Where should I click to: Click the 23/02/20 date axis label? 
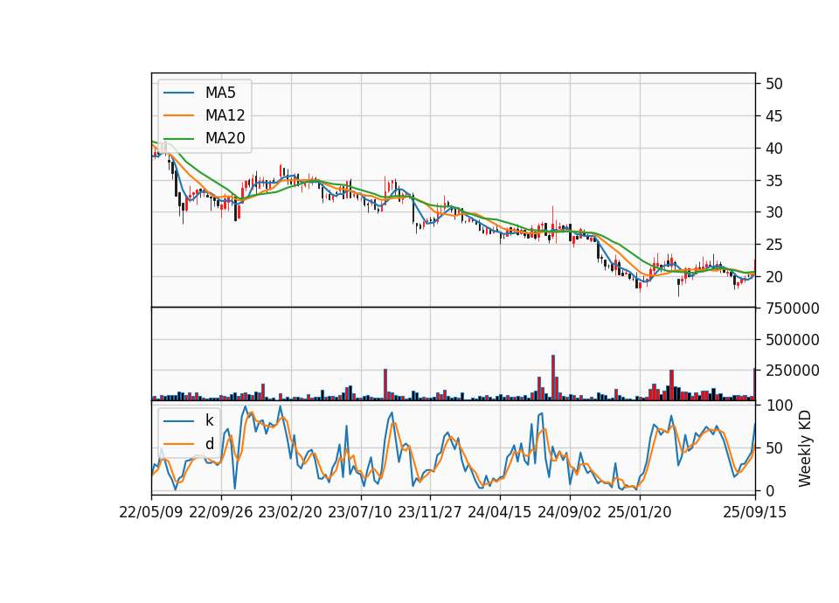click(x=290, y=513)
